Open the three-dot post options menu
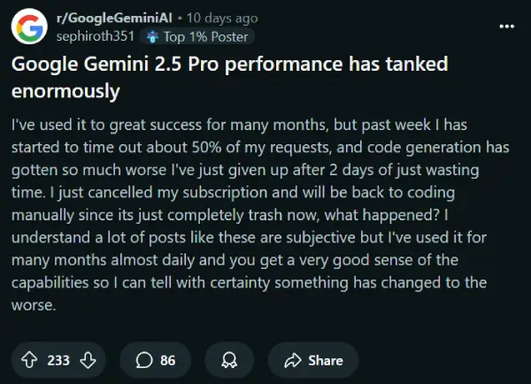Screen dimensions: 531x384 [506, 26]
